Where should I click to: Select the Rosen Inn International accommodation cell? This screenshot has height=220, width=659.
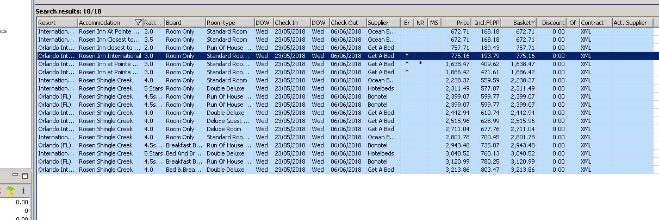[x=110, y=56]
